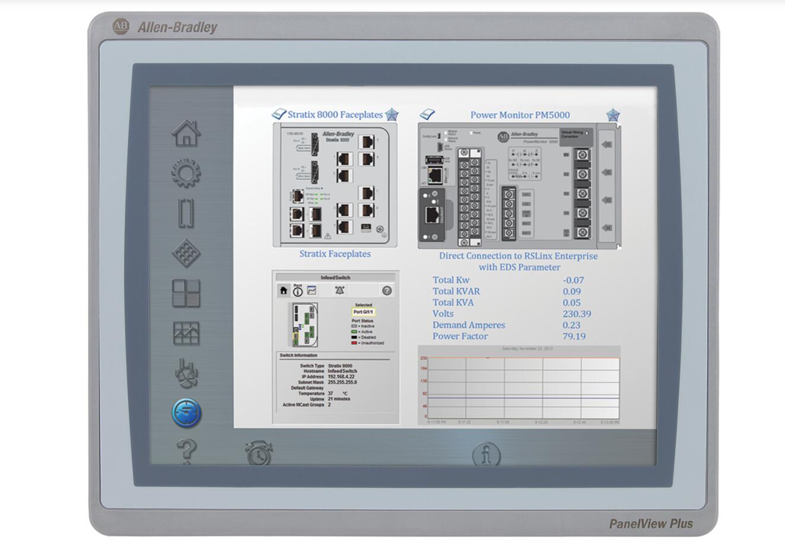Open the gear settings icon in the sidebar
Viewport: 785px width, 546px height.
point(186,173)
